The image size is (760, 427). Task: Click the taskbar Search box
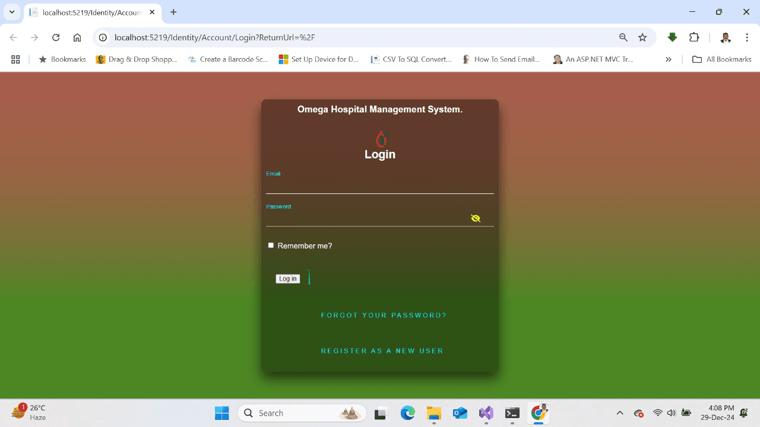[302, 413]
